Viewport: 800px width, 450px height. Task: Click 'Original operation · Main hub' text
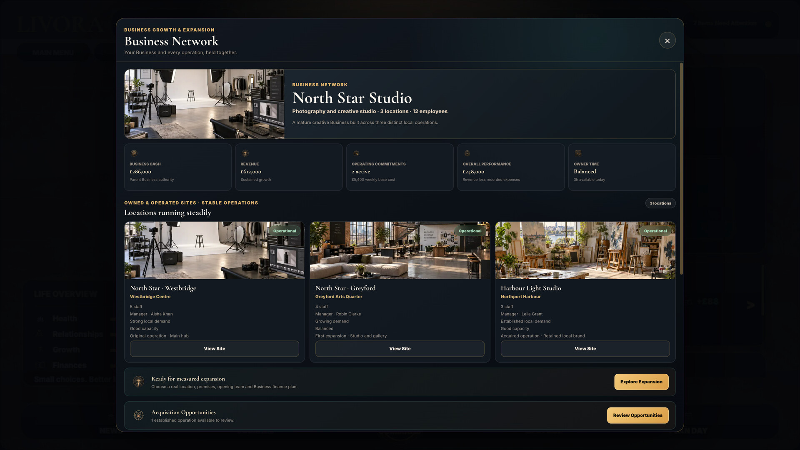[x=159, y=336]
